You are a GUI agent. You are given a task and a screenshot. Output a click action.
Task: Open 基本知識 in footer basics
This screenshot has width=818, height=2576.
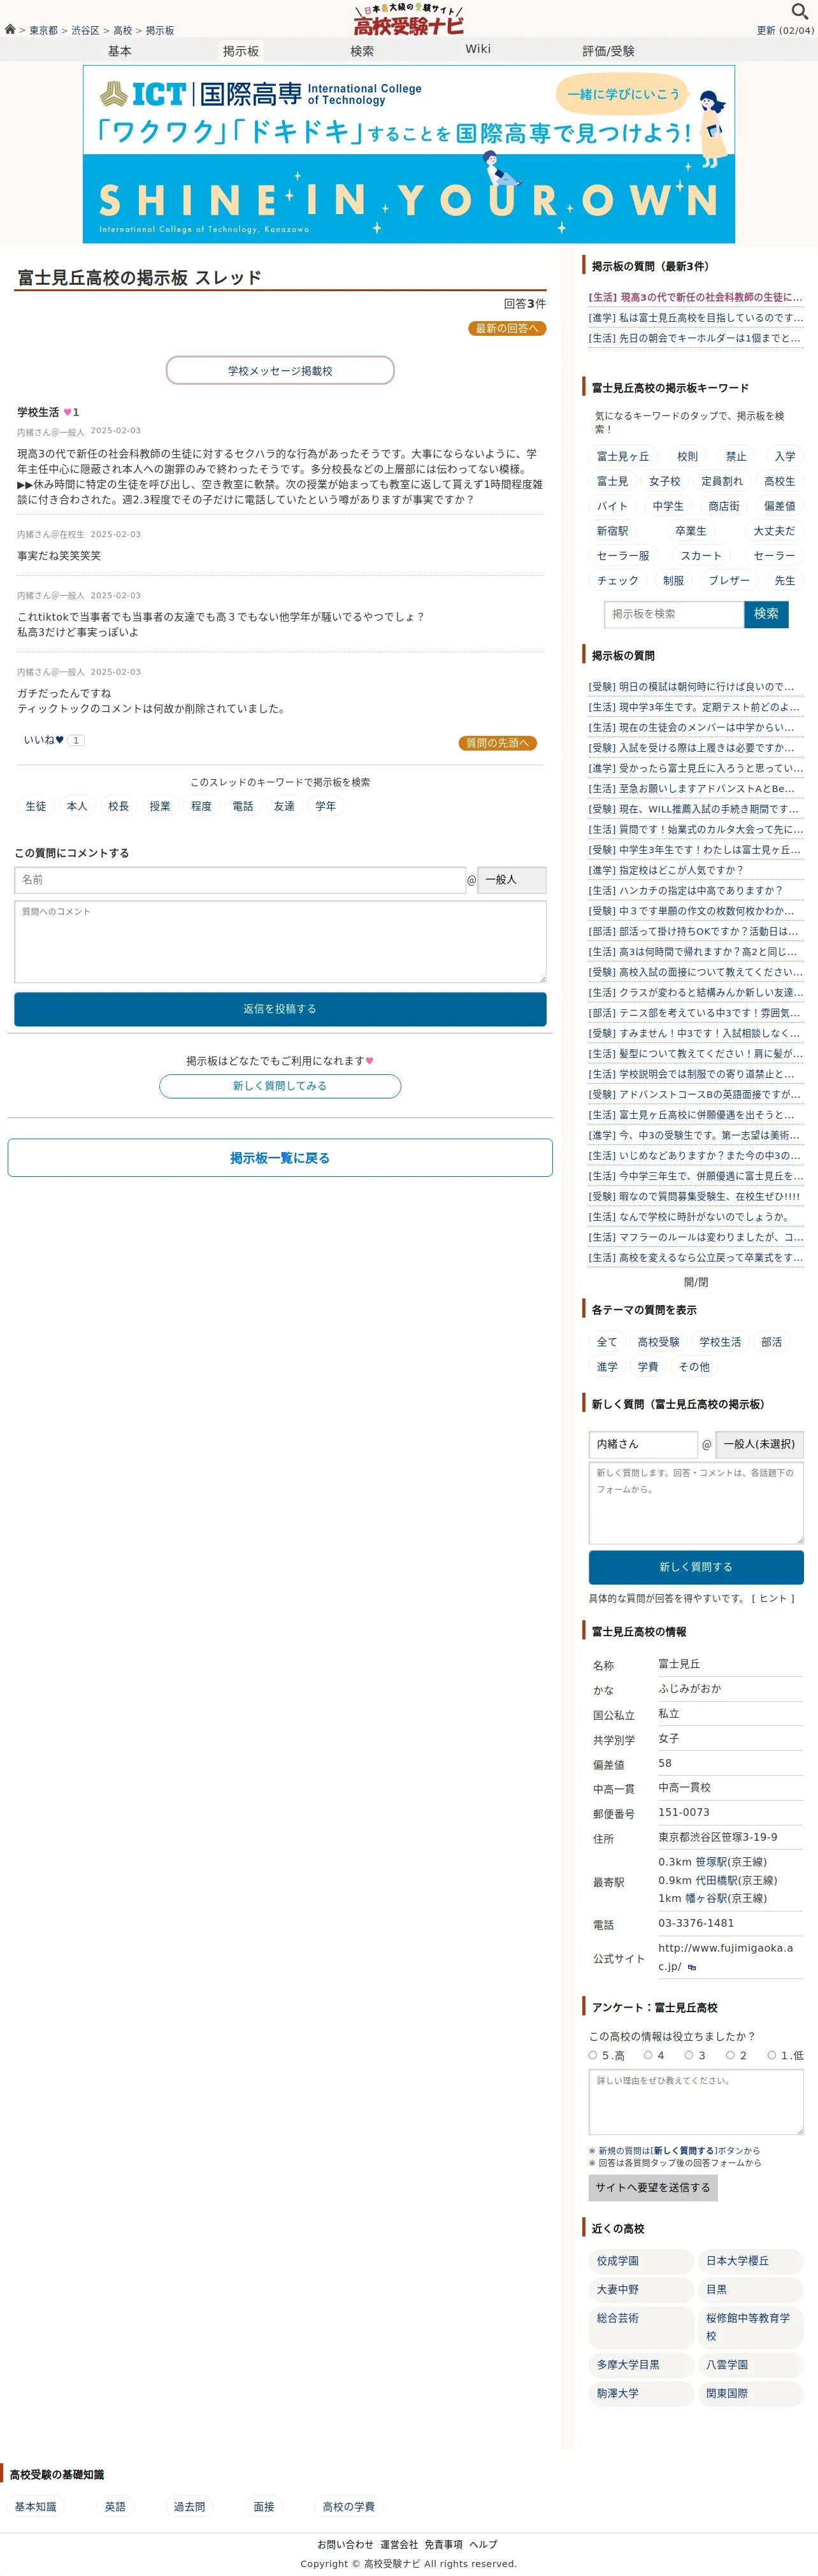tap(36, 2507)
